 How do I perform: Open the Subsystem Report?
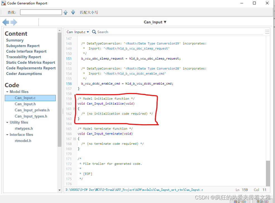tap(23, 46)
